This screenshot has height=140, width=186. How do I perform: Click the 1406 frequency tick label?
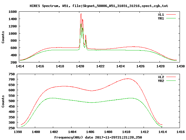[90, 132]
